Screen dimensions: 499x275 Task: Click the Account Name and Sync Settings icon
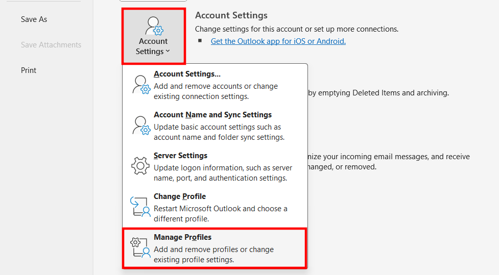coord(141,126)
